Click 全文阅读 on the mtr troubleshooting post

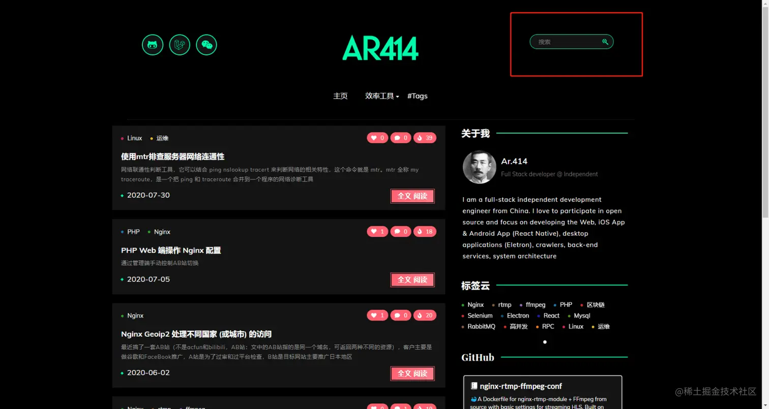[x=412, y=196]
